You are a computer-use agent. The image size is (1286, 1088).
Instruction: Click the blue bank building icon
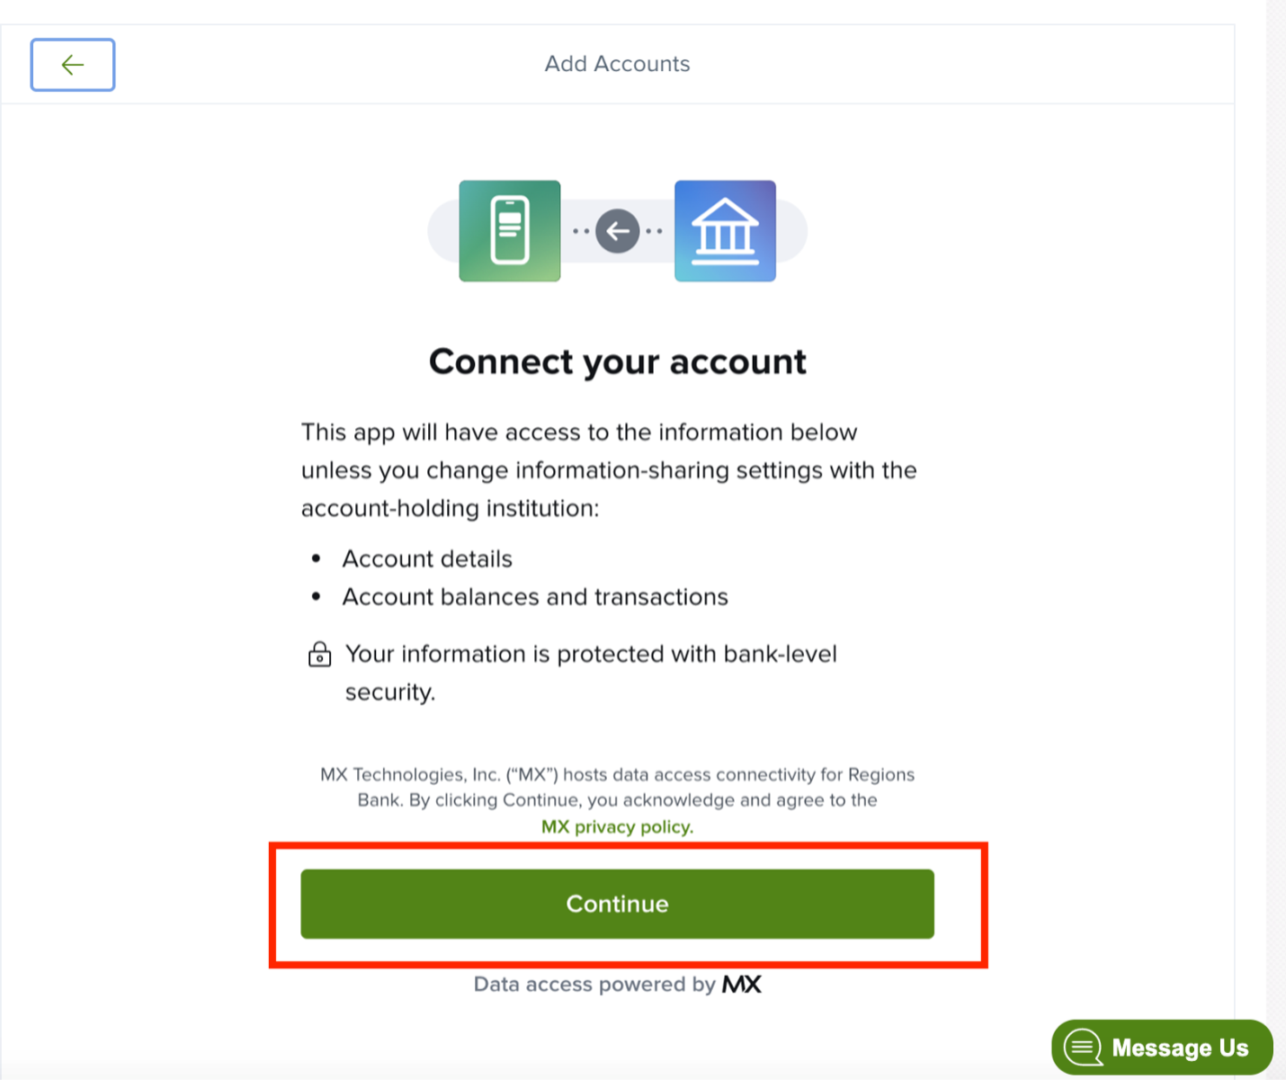pos(725,231)
